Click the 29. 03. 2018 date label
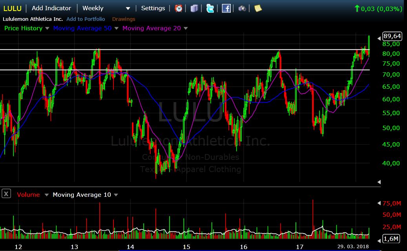This screenshot has width=407, height=251. coord(353,246)
